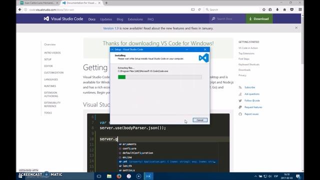Click the GitHub icon beside Report issues
Viewport: 320px width, 180px height.
(x=240, y=114)
